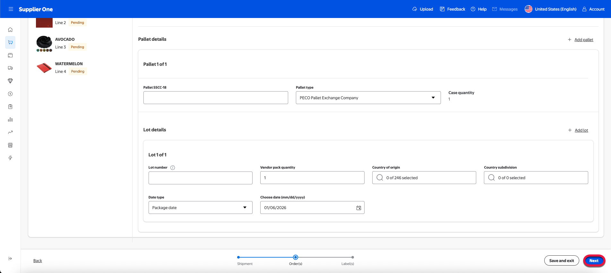The image size is (611, 273).
Task: Open the delivery truck sidebar icon
Action: click(x=10, y=68)
